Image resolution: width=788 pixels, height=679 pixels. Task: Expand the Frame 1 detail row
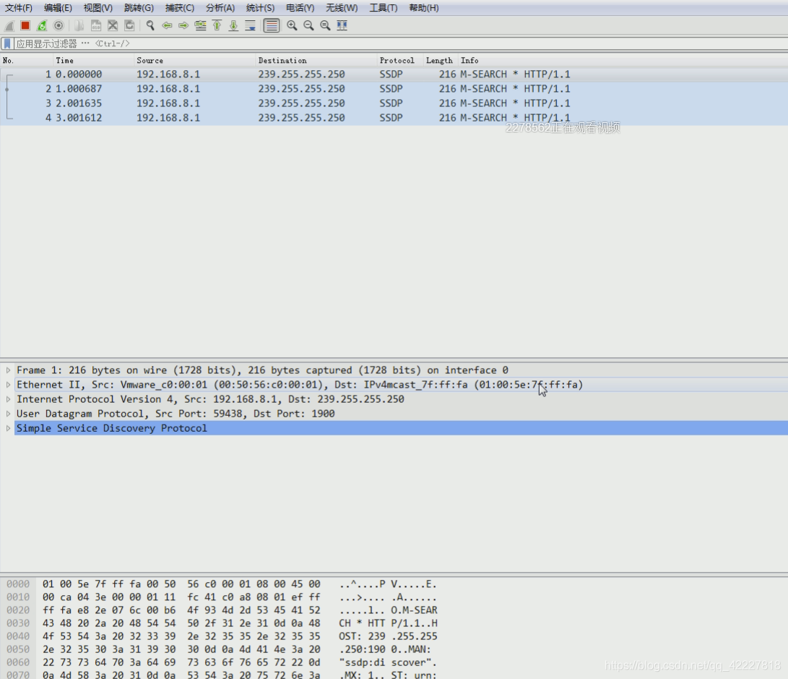[8, 370]
